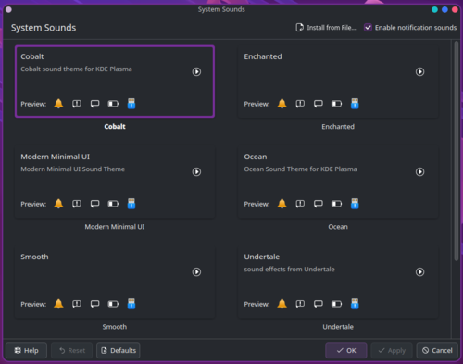The height and width of the screenshot is (364, 463).
Task: Preview the Smooth dialog warning sound icon
Action: 77,304
